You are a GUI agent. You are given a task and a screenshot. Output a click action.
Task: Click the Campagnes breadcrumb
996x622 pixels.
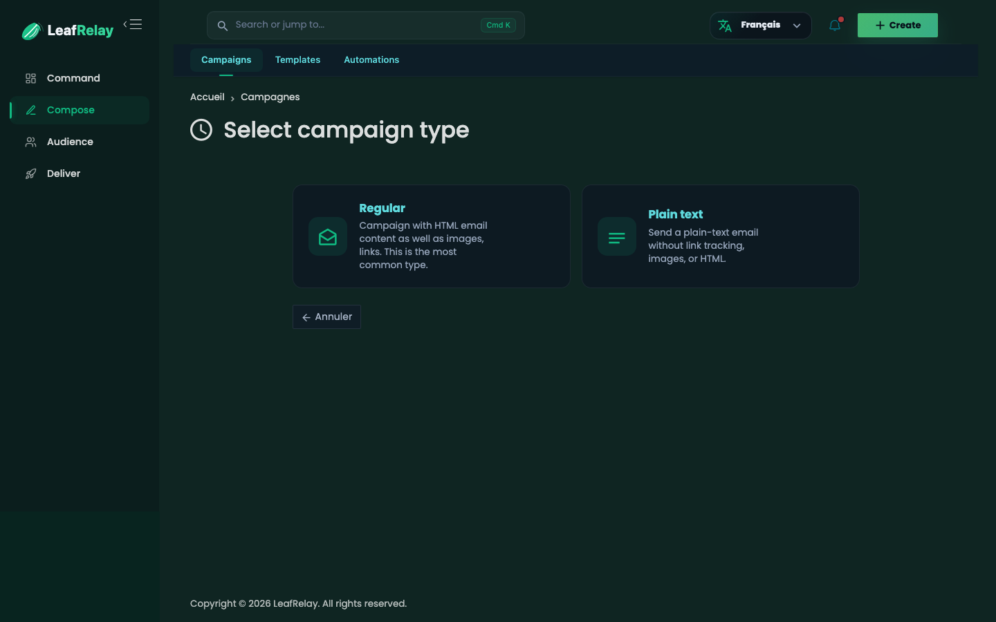pos(270,97)
